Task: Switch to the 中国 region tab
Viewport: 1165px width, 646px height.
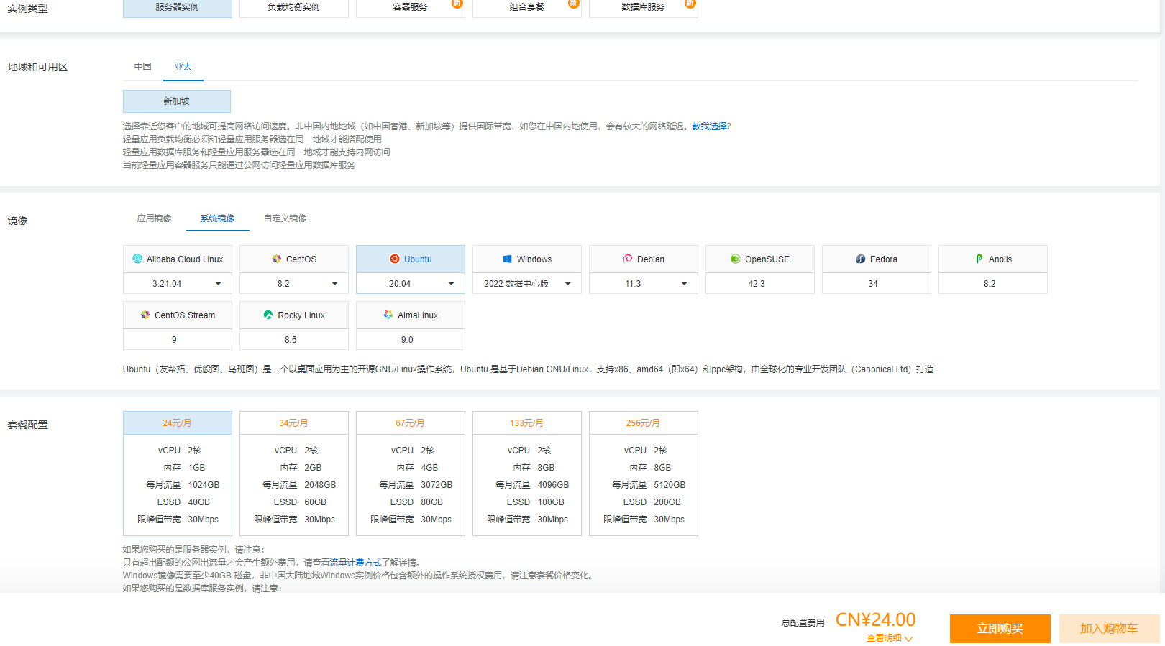Action: click(x=142, y=67)
